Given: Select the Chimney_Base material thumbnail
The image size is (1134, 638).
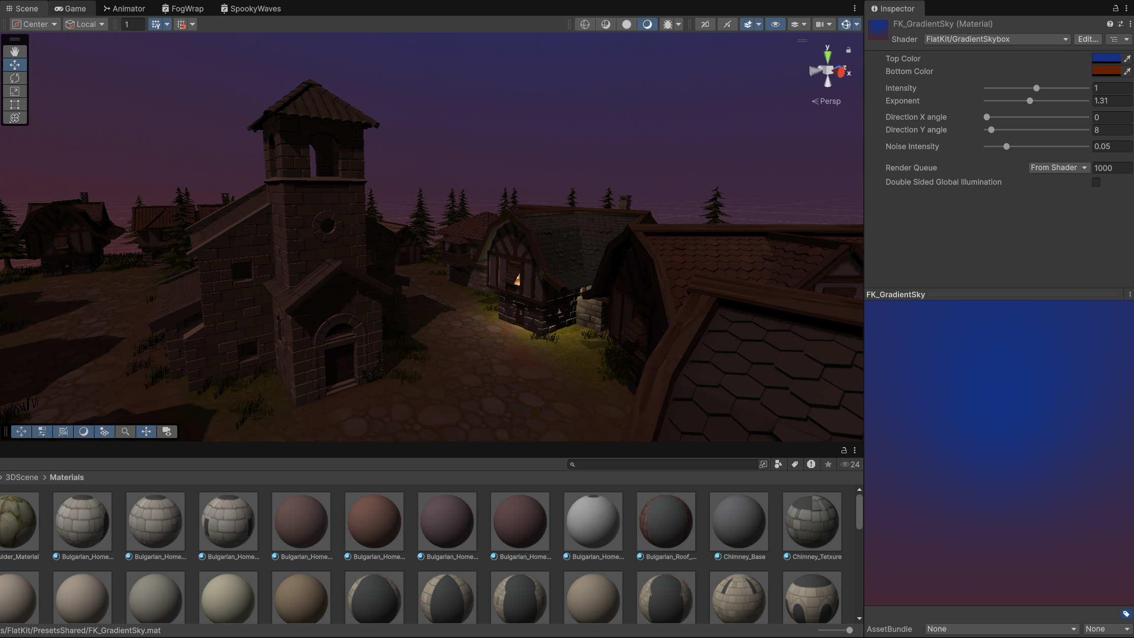Looking at the screenshot, I should [739, 521].
